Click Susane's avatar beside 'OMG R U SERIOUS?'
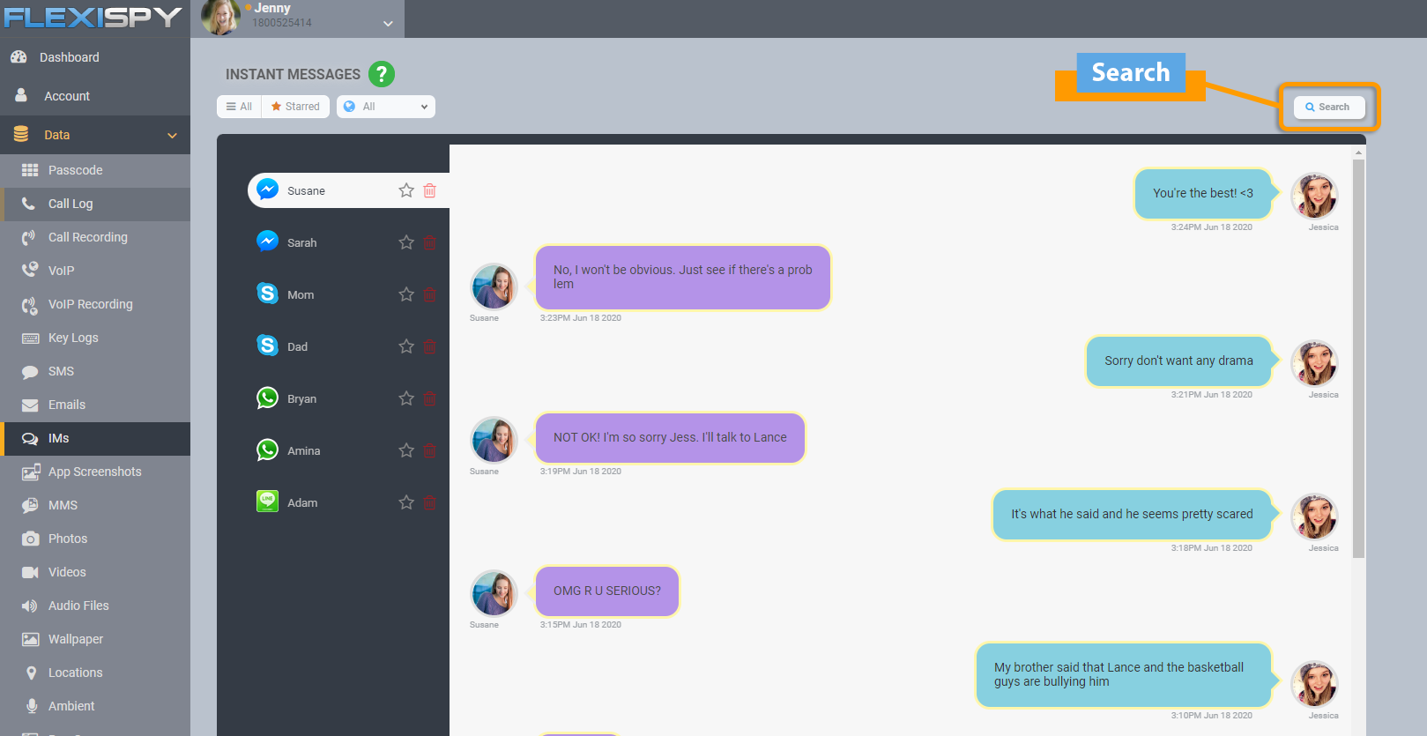Image resolution: width=1427 pixels, height=736 pixels. coord(494,592)
